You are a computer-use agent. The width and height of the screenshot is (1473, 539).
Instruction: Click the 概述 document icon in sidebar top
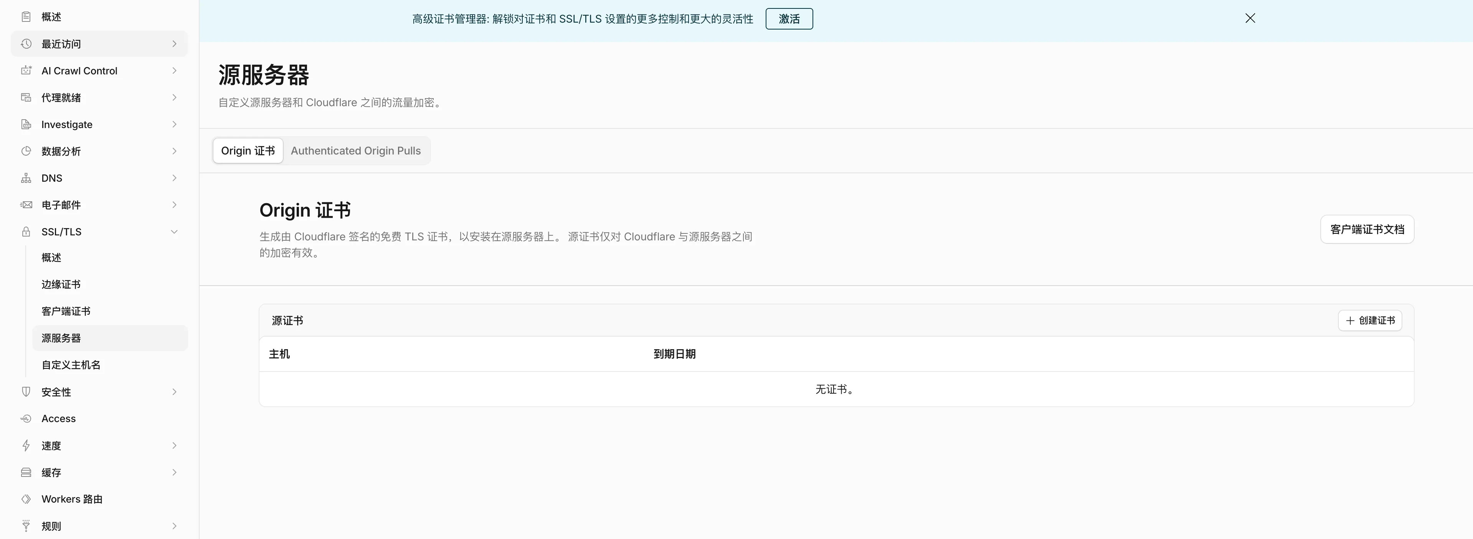point(26,17)
